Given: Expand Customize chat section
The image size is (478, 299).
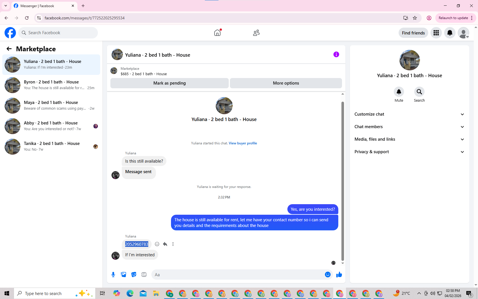Looking at the screenshot, I should tap(409, 114).
